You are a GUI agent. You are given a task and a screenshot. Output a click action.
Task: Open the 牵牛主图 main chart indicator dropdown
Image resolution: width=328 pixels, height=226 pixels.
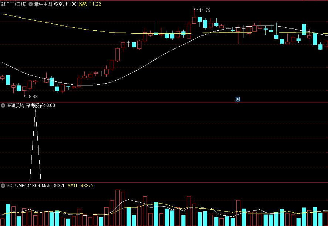click(31, 4)
